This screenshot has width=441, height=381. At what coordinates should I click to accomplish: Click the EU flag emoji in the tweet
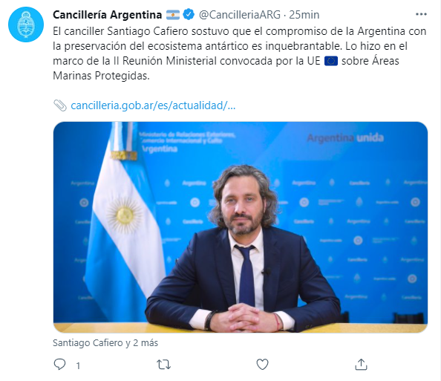tap(331, 61)
